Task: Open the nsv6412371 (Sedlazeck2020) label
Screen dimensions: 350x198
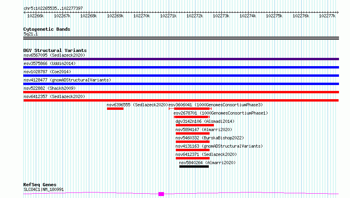Action: click(206, 154)
